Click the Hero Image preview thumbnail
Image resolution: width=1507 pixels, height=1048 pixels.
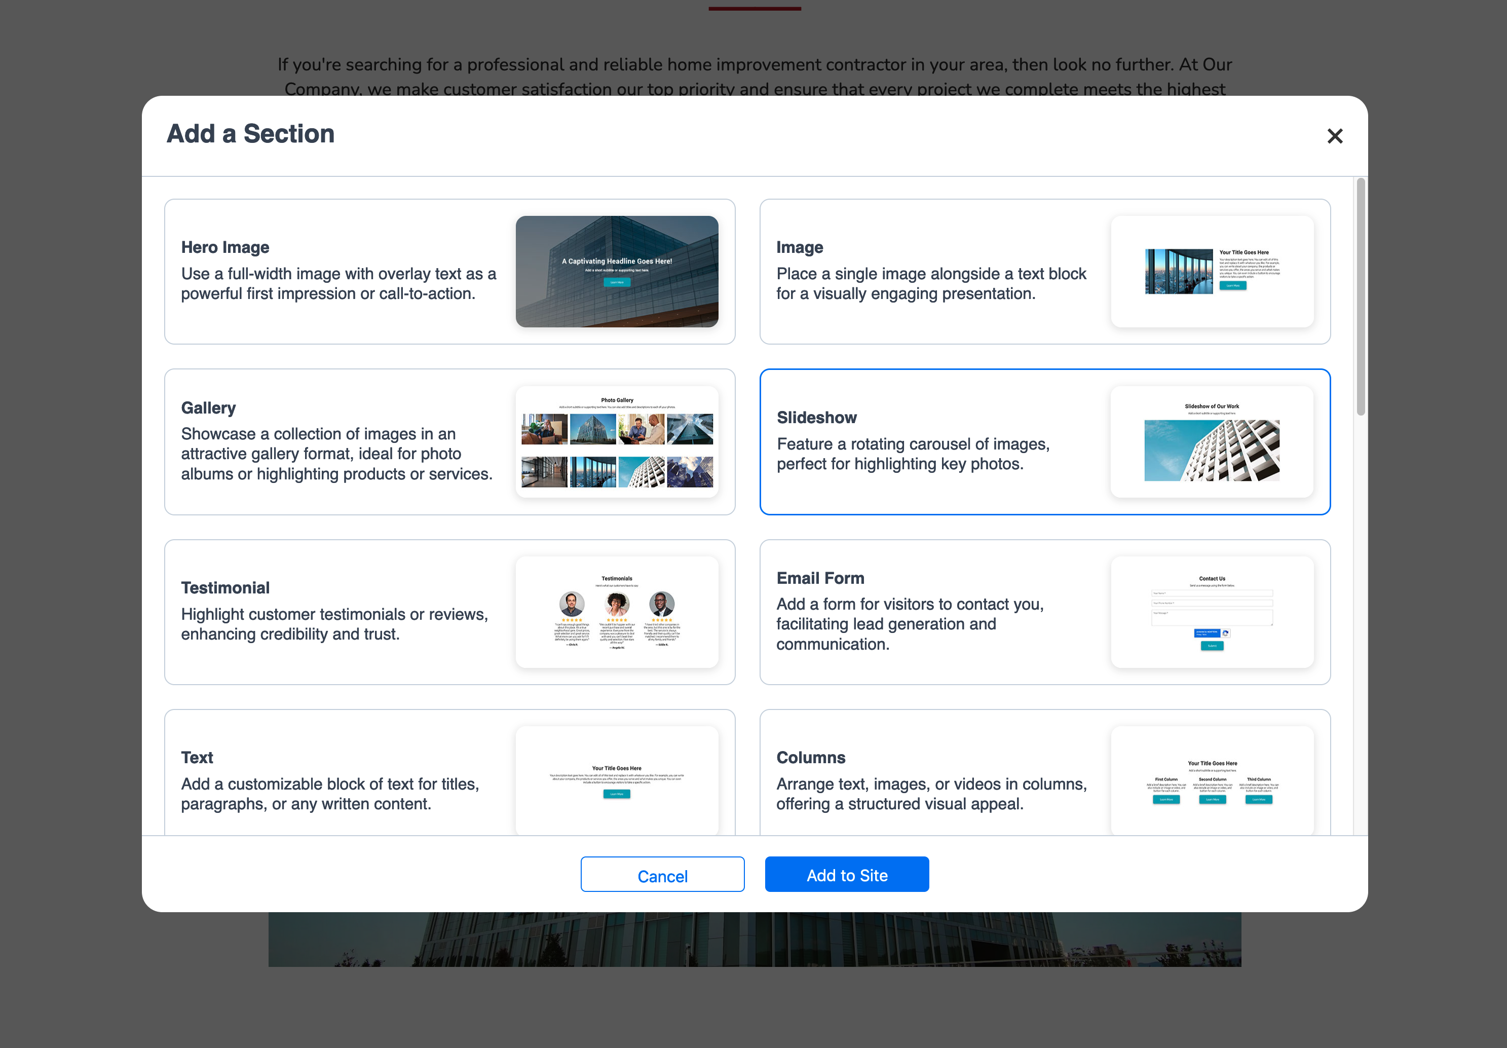pos(617,272)
